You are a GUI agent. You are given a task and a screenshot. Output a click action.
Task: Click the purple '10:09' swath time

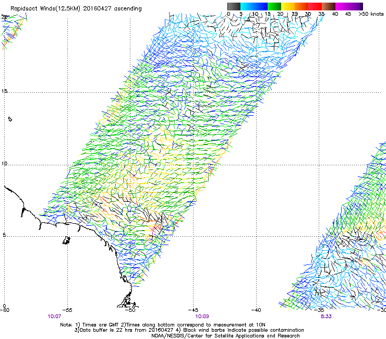(x=202, y=317)
